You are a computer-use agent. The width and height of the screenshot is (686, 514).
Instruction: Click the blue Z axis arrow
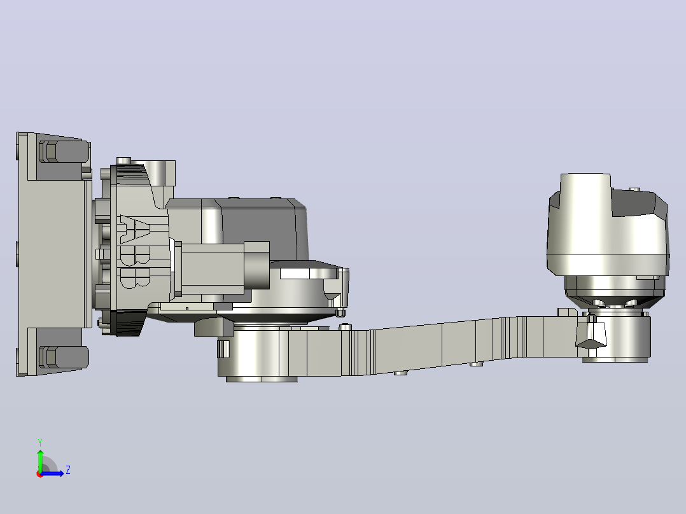[x=53, y=473]
